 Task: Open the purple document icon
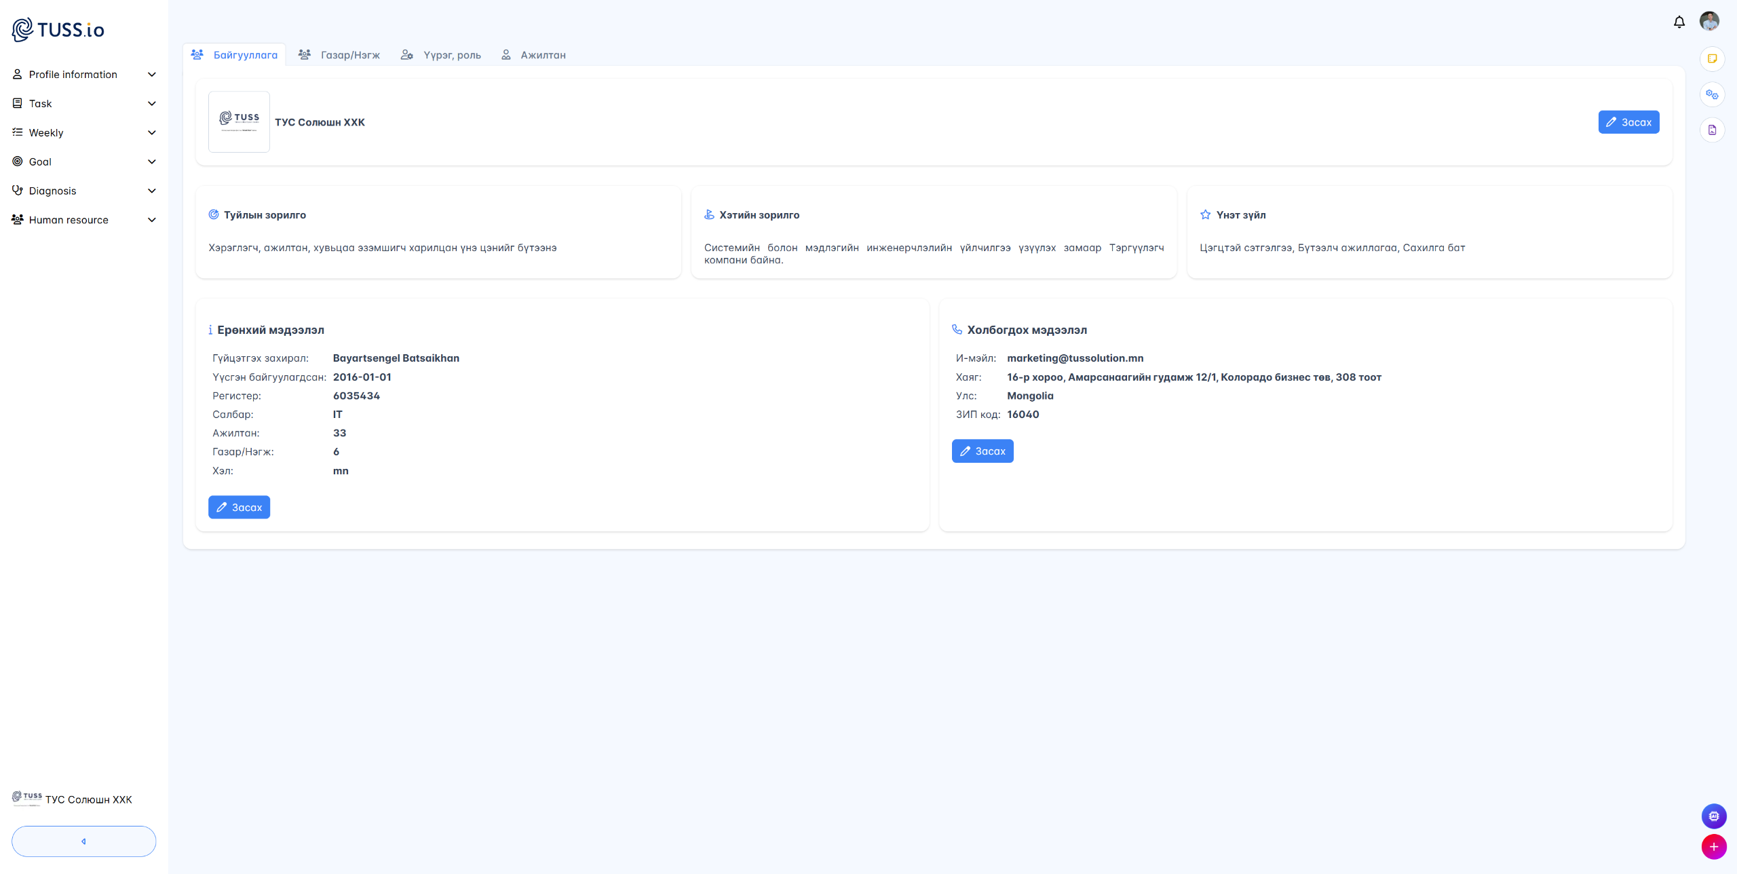(x=1712, y=130)
